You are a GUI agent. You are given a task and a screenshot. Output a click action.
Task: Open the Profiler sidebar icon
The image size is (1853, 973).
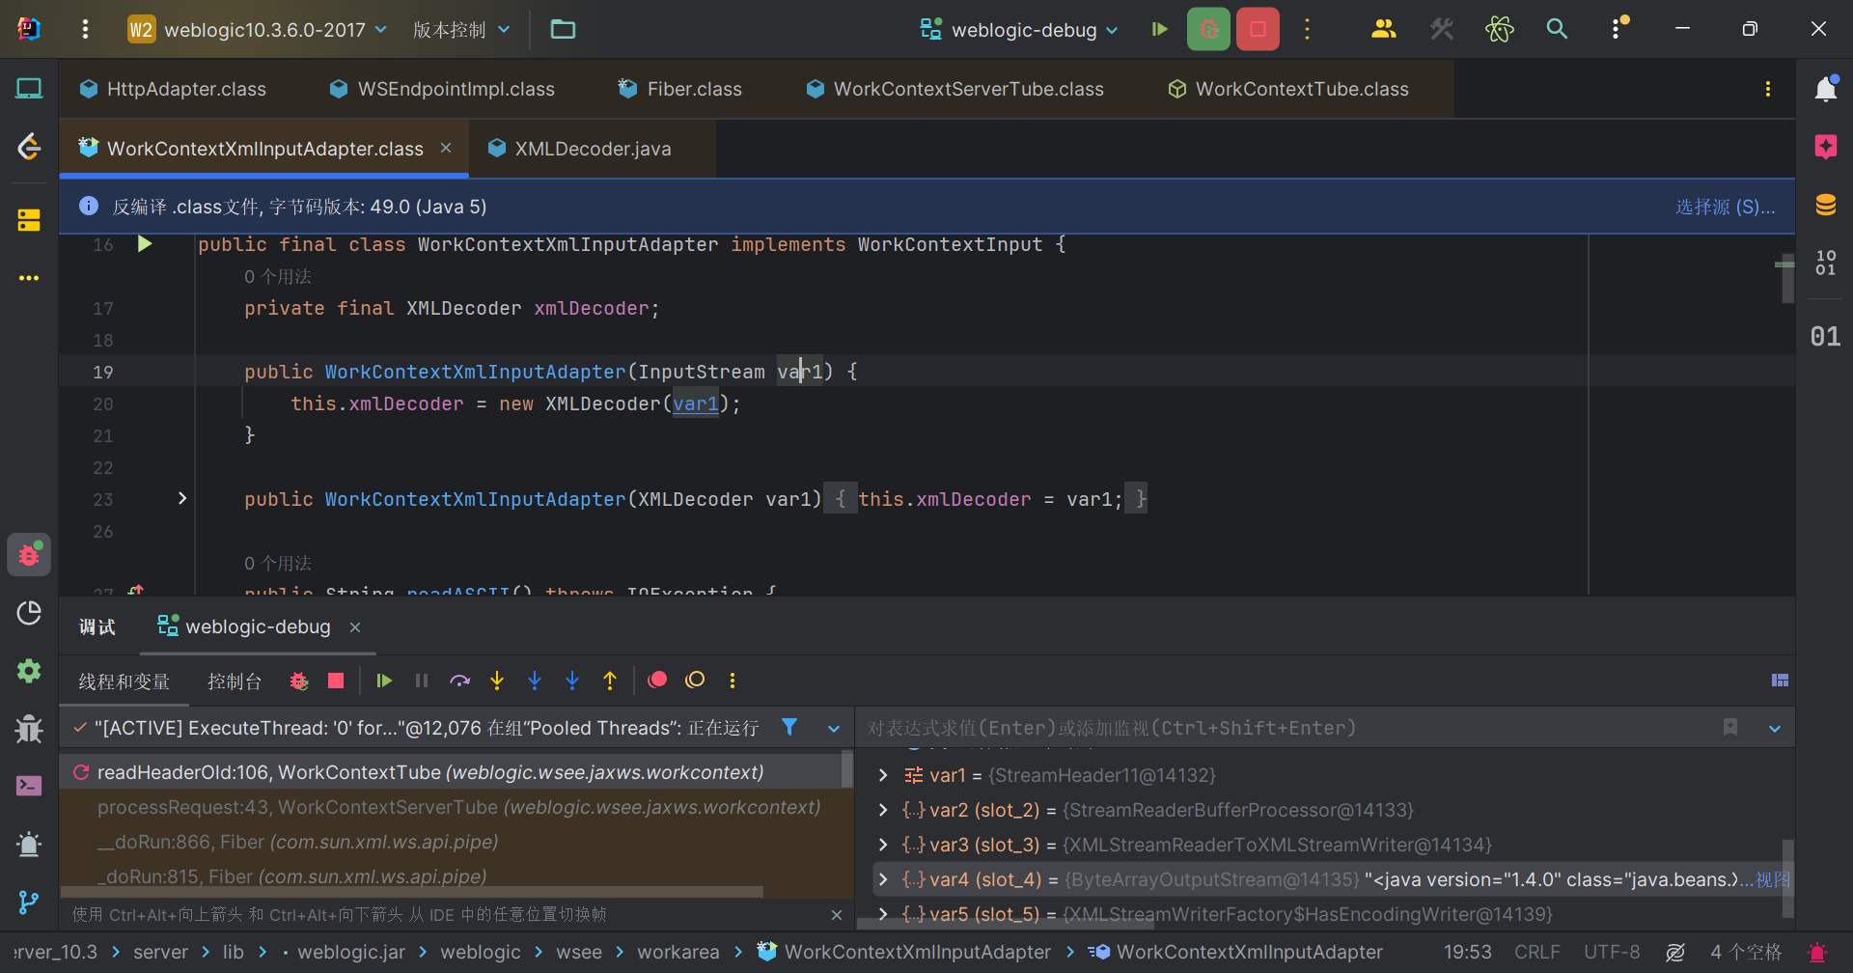point(29,613)
